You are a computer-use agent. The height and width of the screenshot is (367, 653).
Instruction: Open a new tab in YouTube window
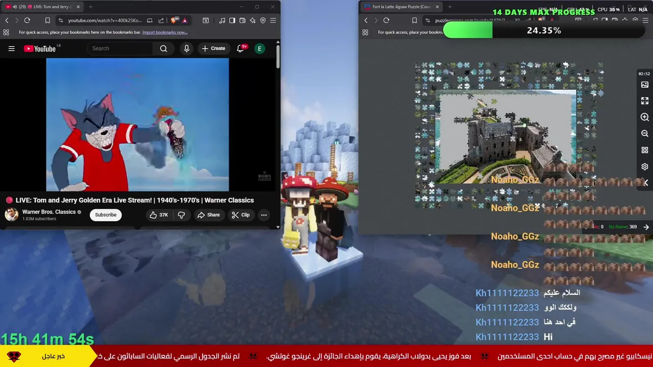[x=90, y=7]
